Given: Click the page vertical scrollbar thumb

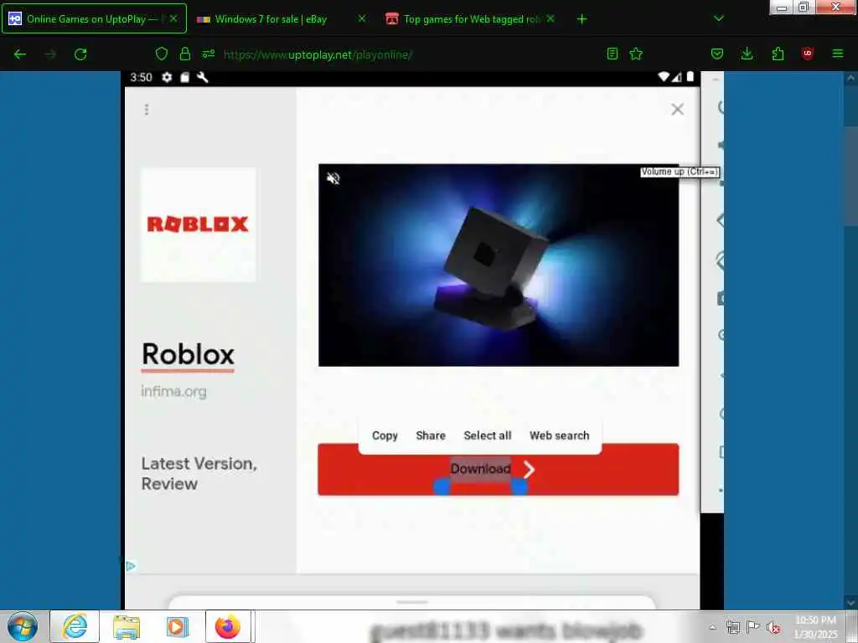Looking at the screenshot, I should (851, 175).
